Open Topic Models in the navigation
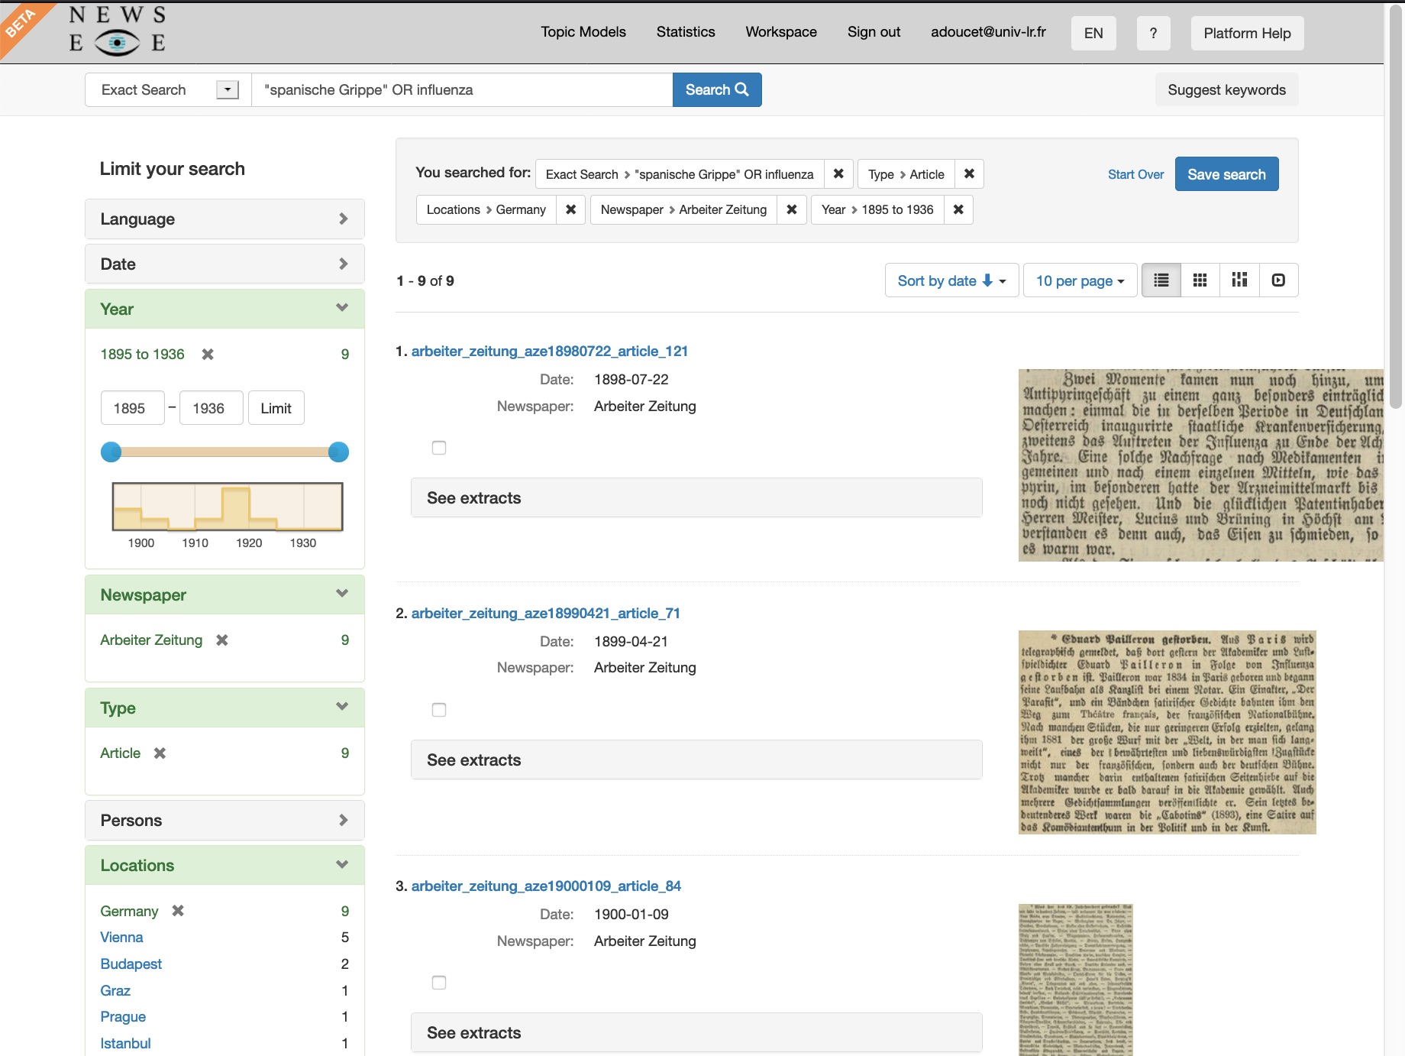This screenshot has height=1056, width=1405. pyautogui.click(x=583, y=32)
